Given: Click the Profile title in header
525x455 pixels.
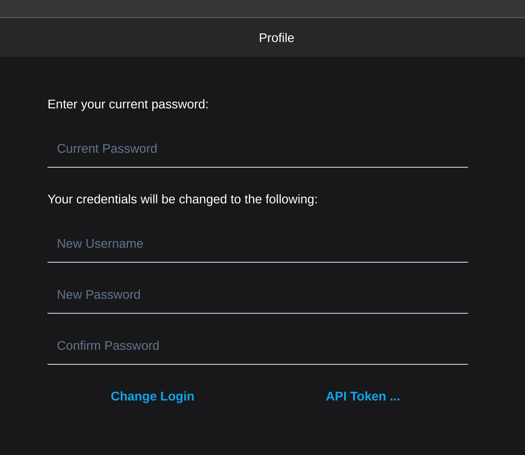Looking at the screenshot, I should pos(277,38).
